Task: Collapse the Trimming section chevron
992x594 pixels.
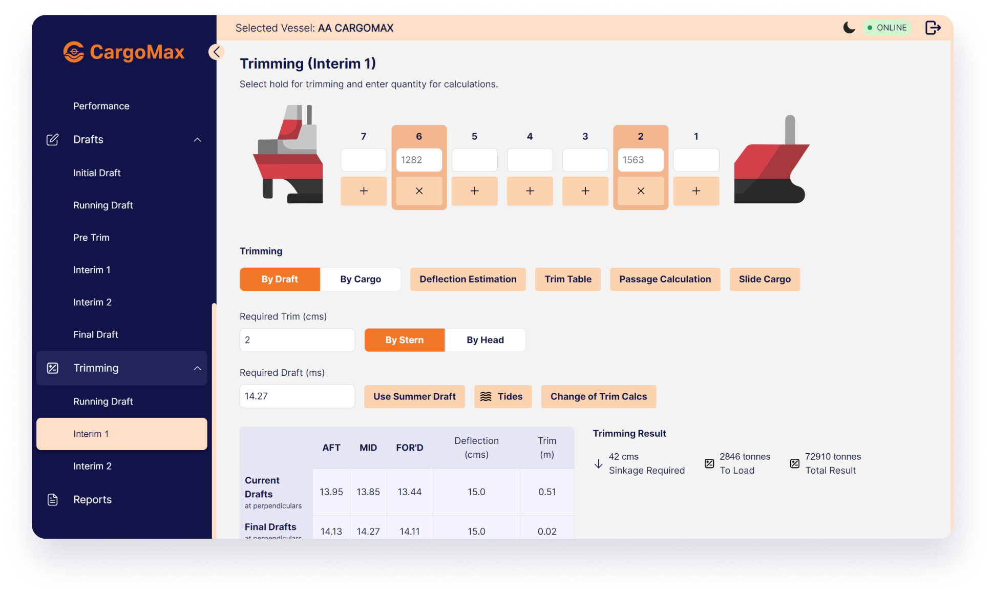Action: coord(197,368)
